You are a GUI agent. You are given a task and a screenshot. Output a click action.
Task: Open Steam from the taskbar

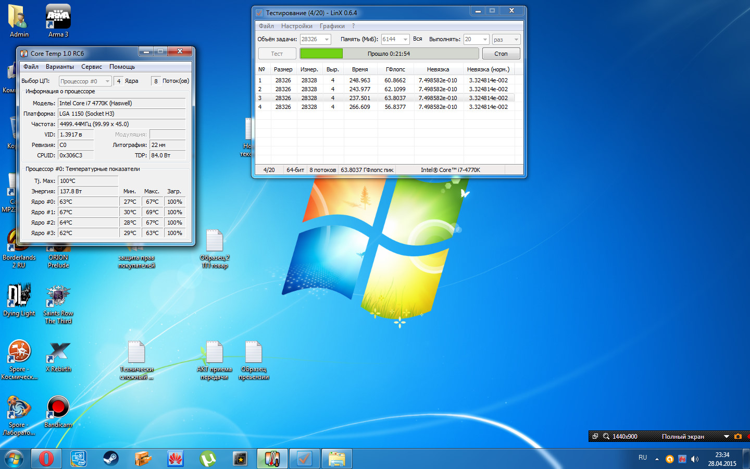(110, 459)
